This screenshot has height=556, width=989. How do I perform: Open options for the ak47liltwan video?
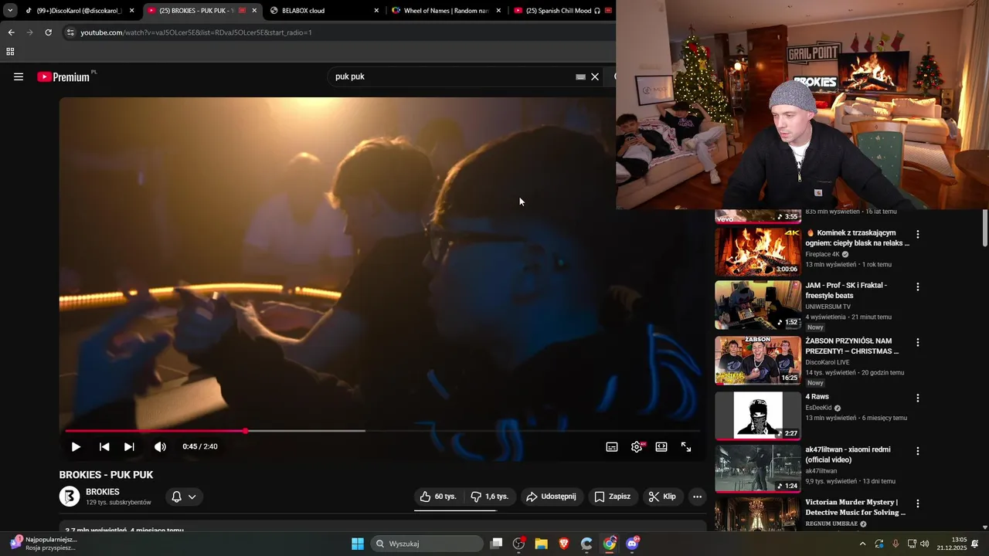[918, 450]
